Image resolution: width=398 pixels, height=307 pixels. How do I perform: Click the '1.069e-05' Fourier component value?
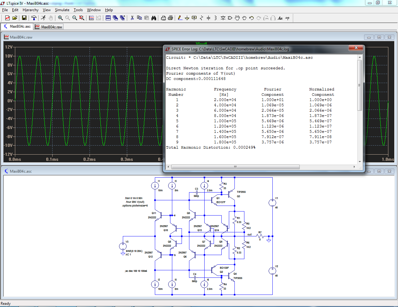click(x=273, y=105)
